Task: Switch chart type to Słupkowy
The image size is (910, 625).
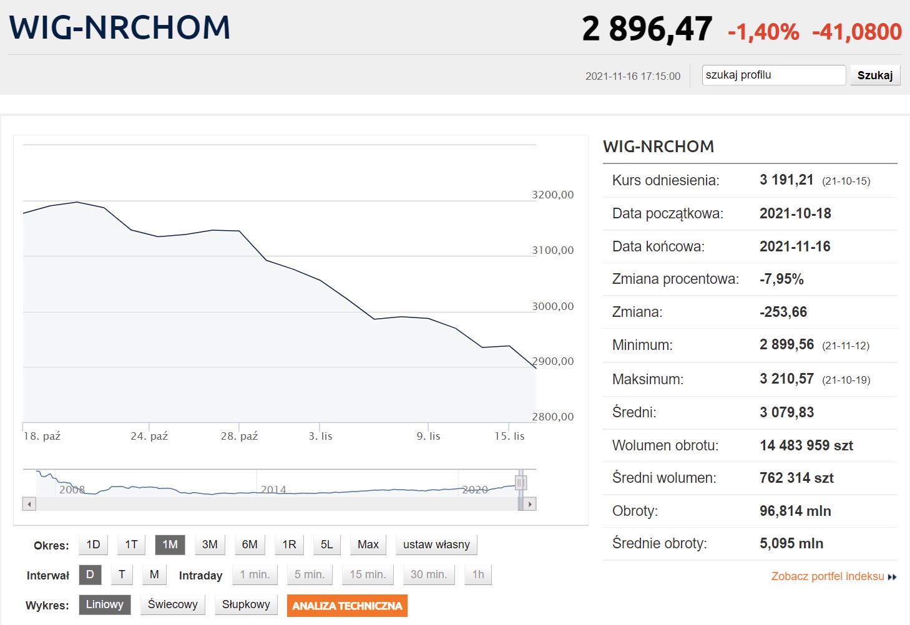Action: tap(246, 604)
